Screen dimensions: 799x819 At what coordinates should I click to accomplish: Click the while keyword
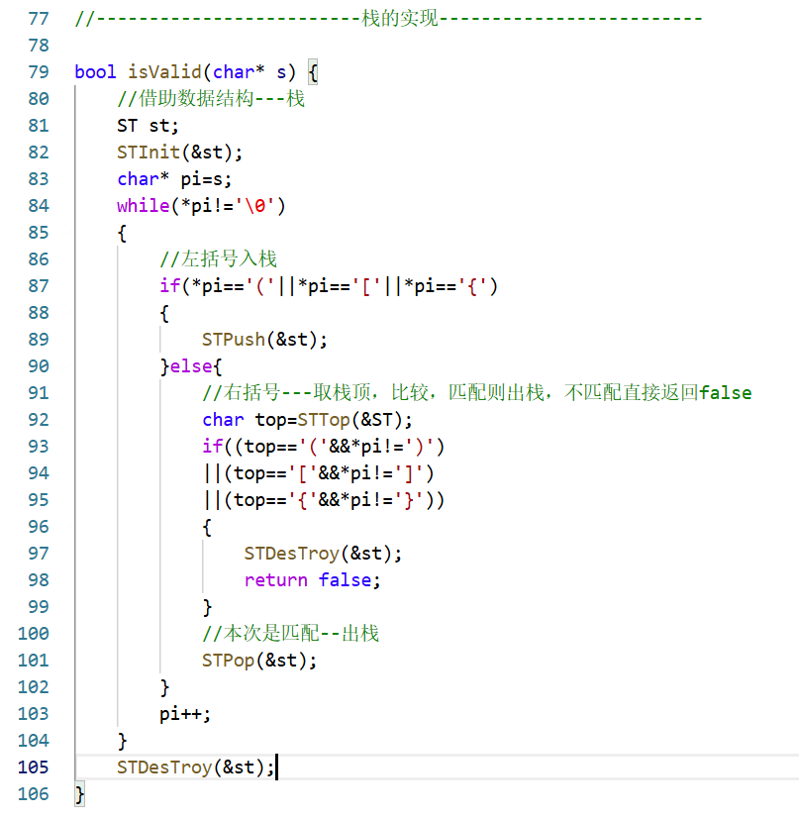tap(144, 205)
